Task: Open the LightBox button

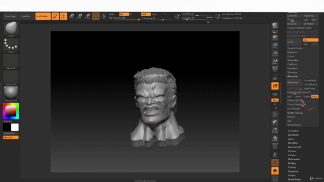Action: pyautogui.click(x=26, y=16)
